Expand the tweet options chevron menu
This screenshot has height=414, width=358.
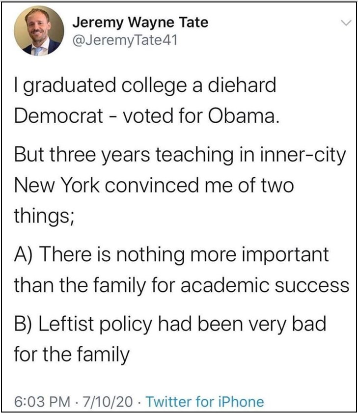(x=346, y=23)
